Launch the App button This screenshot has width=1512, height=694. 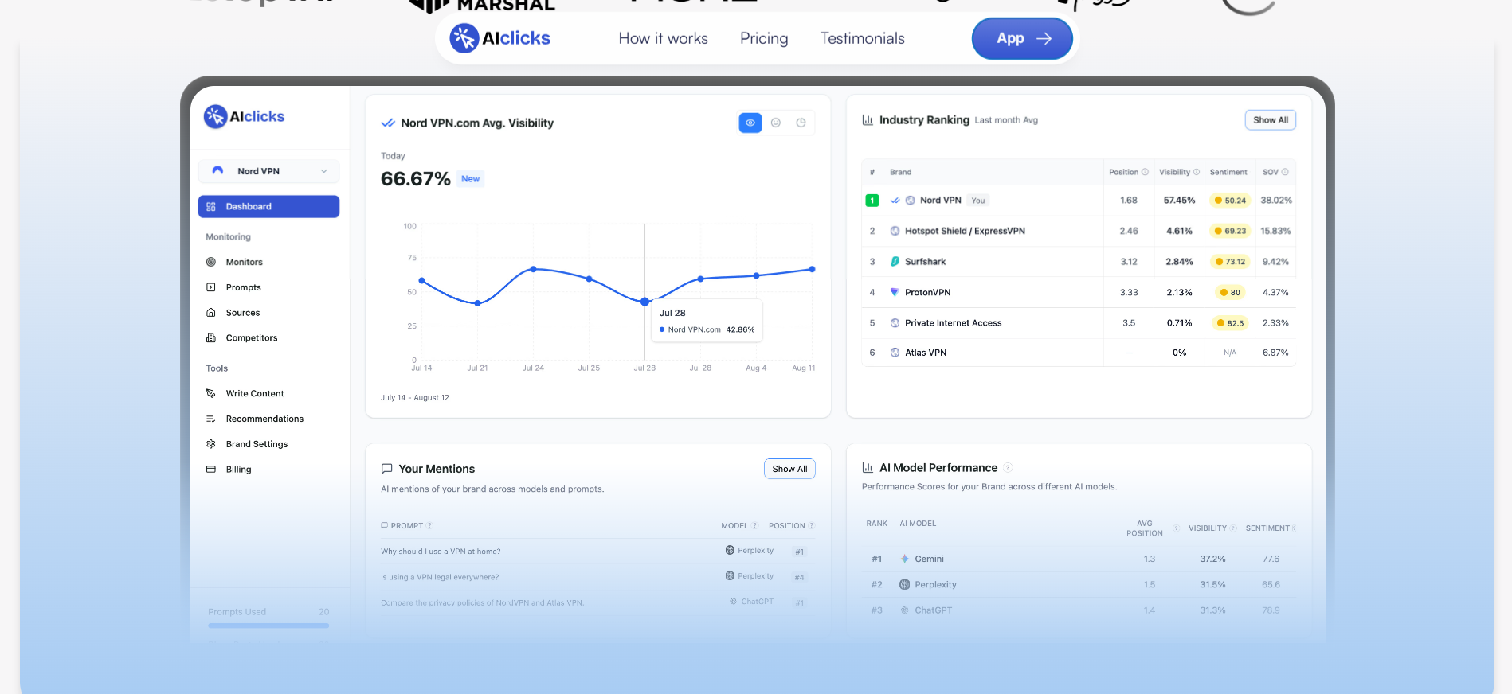coord(1022,38)
